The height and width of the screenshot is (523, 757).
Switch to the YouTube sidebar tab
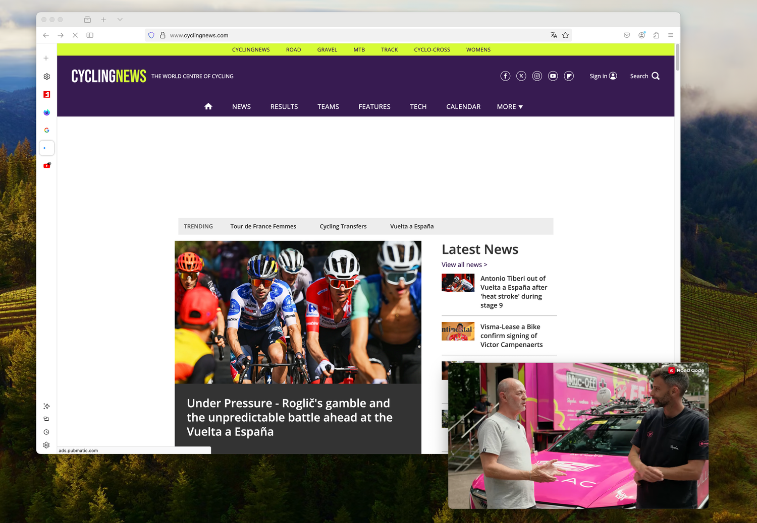pos(46,166)
